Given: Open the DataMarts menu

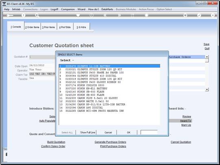Looking at the screenshot, I should [107, 9].
